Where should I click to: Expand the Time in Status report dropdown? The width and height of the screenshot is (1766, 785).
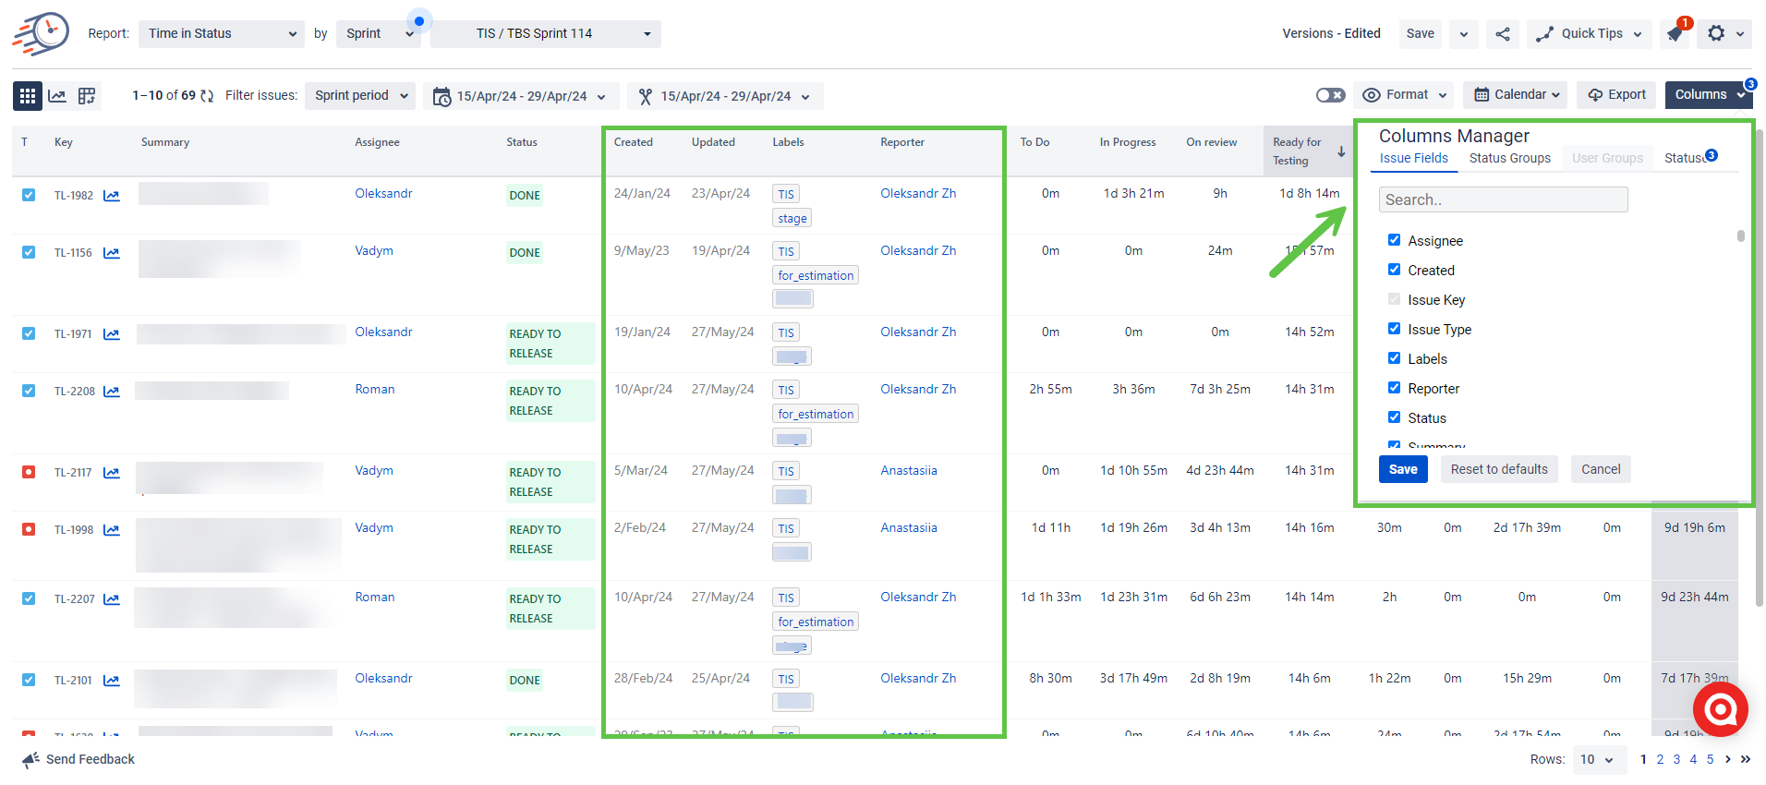tap(222, 34)
